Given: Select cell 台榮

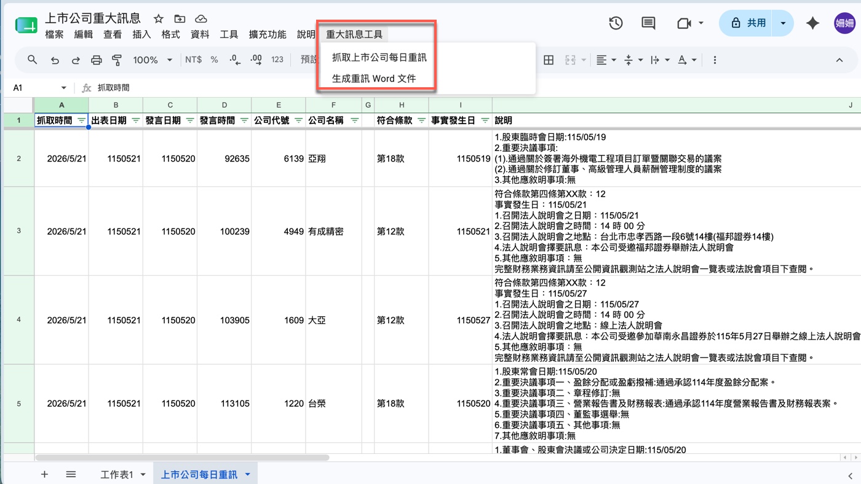Looking at the screenshot, I should (333, 404).
